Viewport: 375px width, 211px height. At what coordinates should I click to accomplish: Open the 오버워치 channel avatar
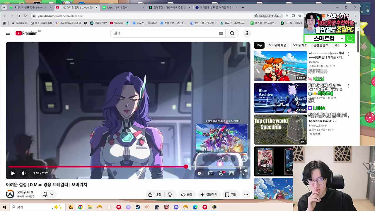10,194
